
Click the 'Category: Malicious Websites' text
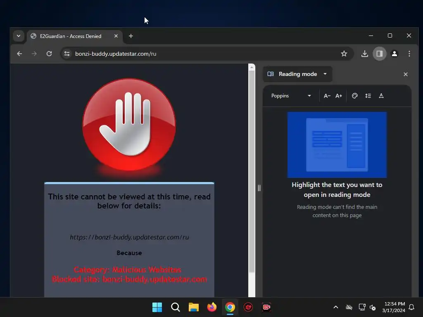tap(127, 270)
